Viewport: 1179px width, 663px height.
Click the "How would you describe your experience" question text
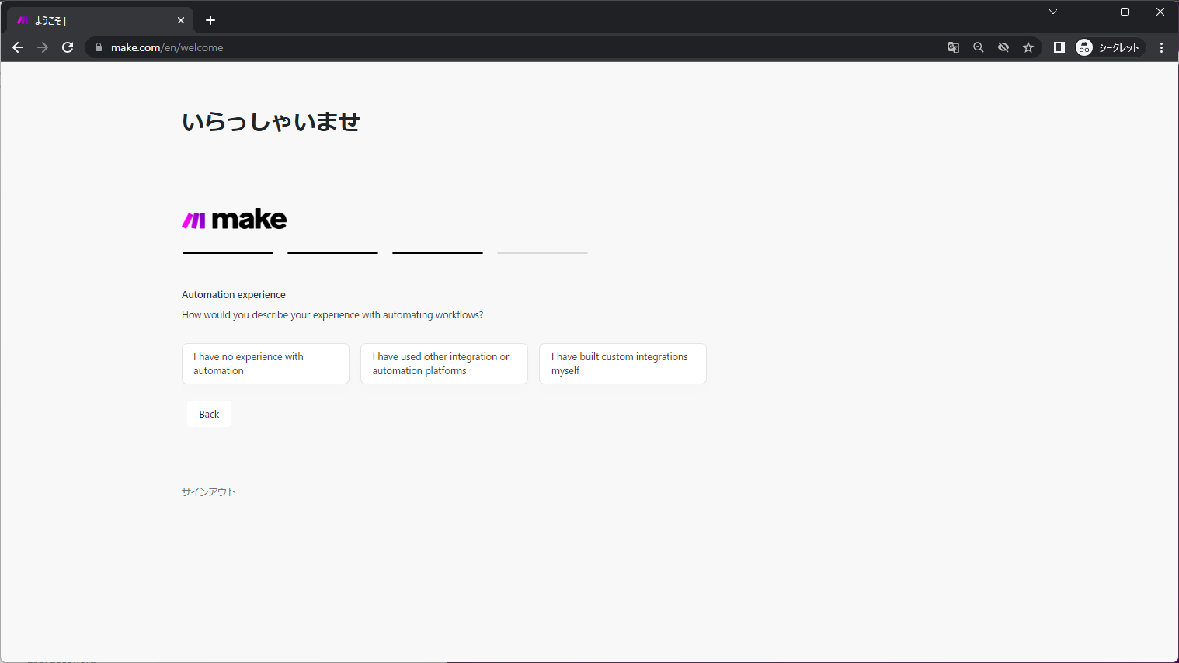332,315
